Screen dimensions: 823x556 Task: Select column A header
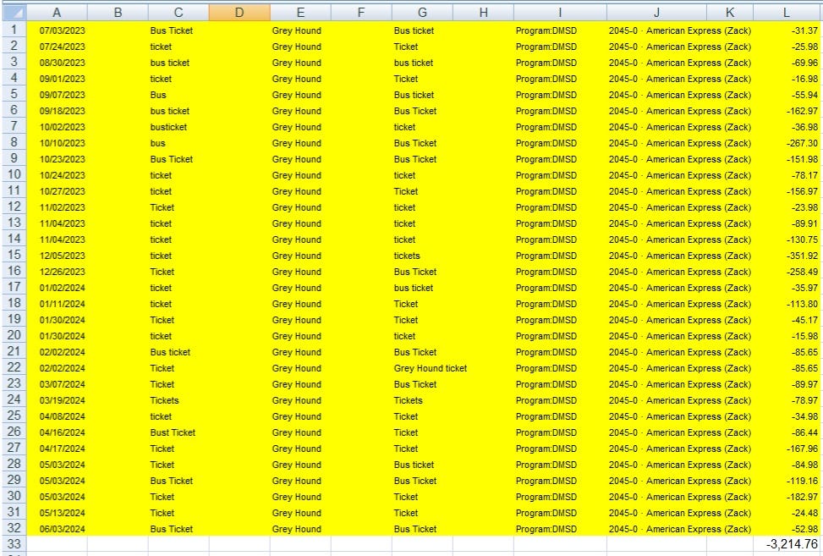[x=57, y=13]
